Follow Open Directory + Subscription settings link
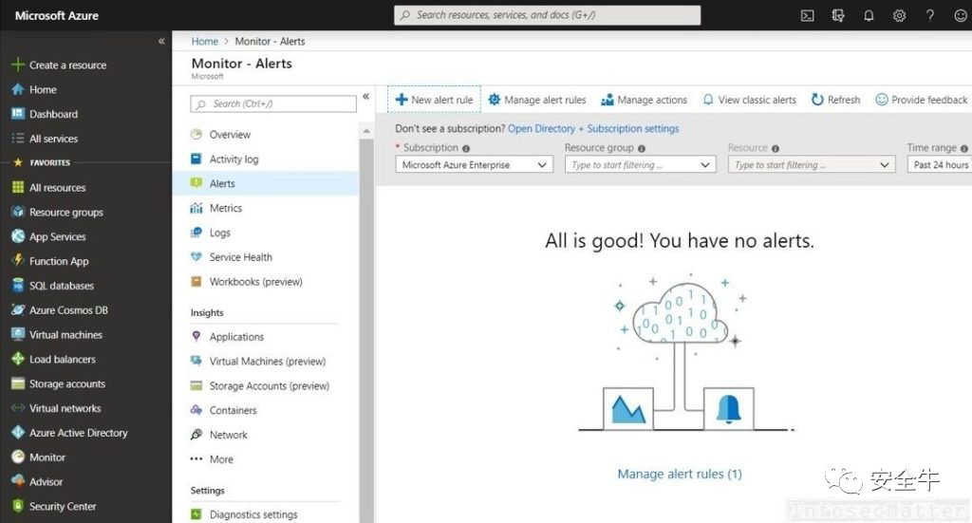 [x=593, y=128]
